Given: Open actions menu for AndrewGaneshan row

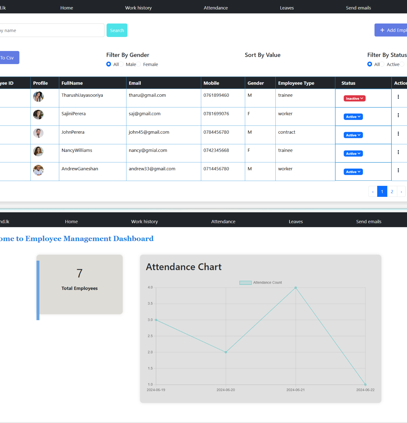Looking at the screenshot, I should click(398, 170).
